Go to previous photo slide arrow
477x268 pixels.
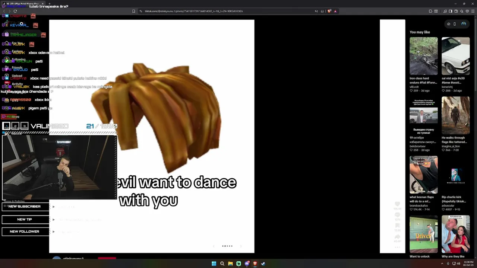pos(214,246)
